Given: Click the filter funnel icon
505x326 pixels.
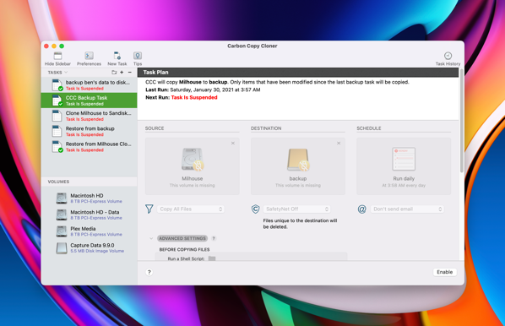Looking at the screenshot, I should [x=149, y=209].
